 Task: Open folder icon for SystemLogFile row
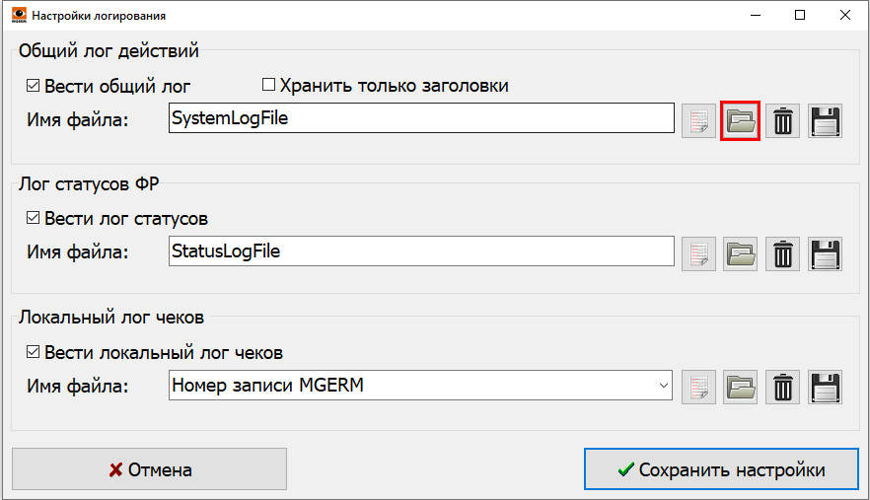(740, 121)
